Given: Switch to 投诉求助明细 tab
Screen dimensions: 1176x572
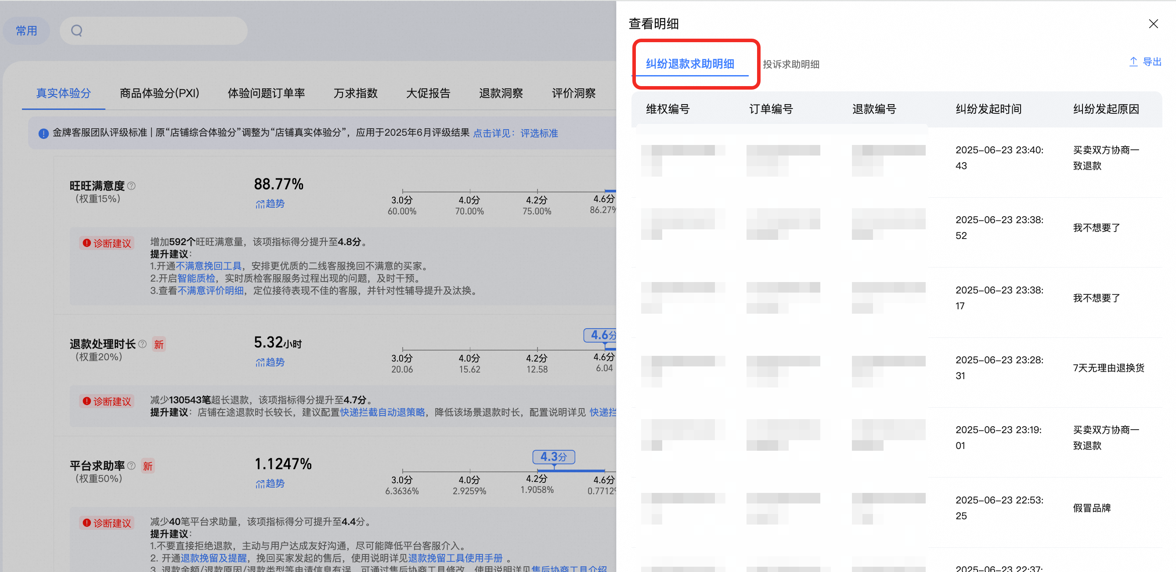Looking at the screenshot, I should (x=791, y=65).
